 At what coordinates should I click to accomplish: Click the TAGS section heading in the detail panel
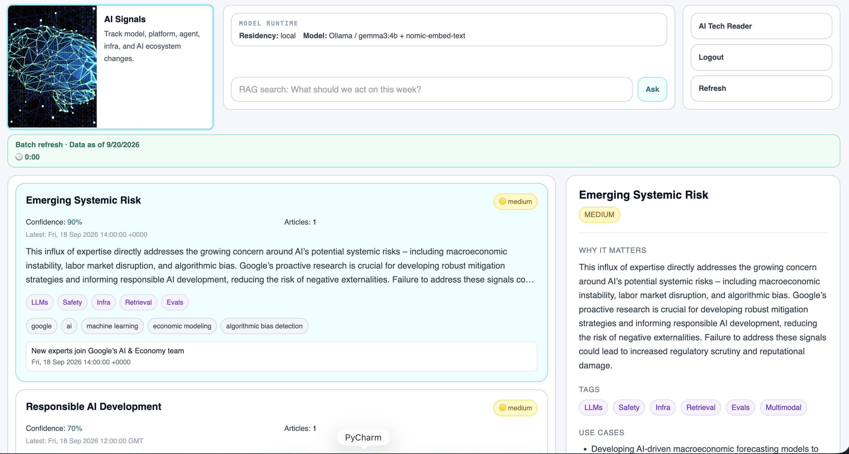point(589,389)
